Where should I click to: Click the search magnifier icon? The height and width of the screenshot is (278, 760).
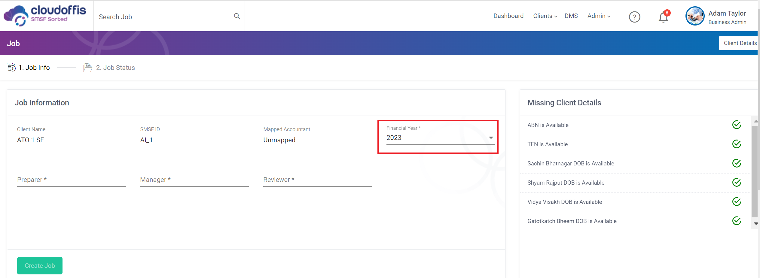click(237, 16)
